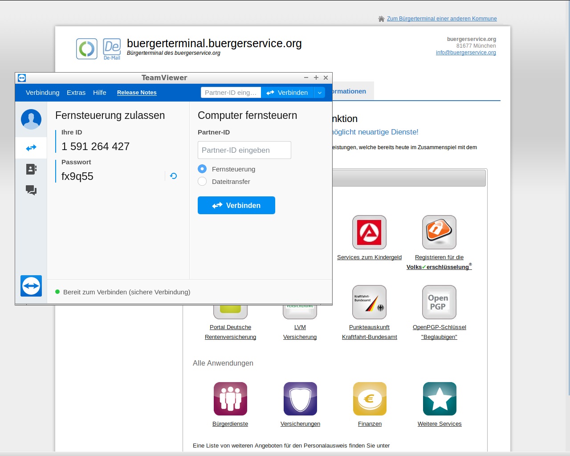Image resolution: width=570 pixels, height=456 pixels.
Task: Open the Versicherungen shield icon
Action: click(x=300, y=399)
